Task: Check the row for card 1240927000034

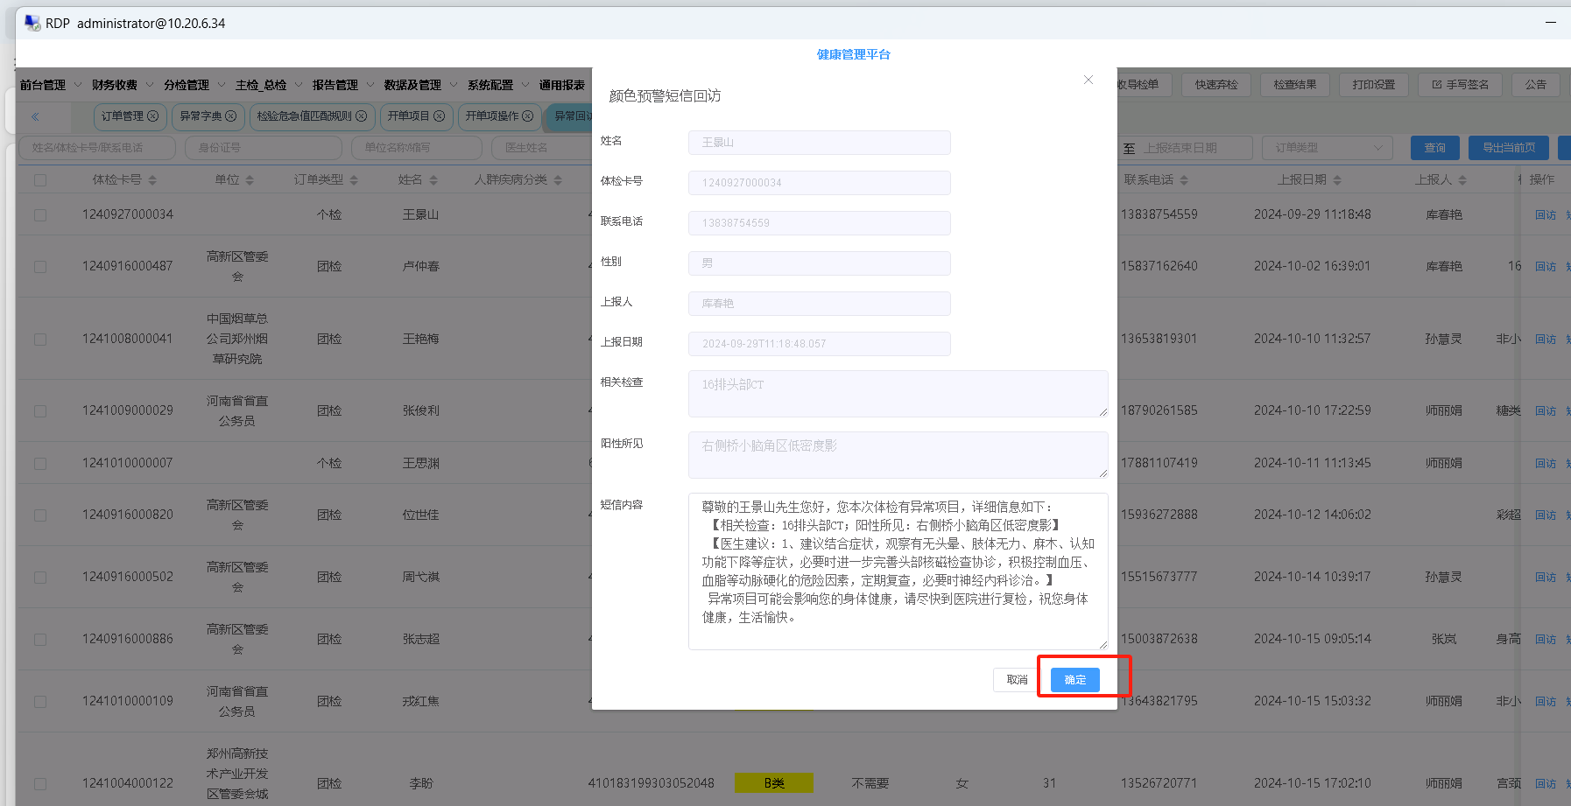Action: pyautogui.click(x=40, y=215)
